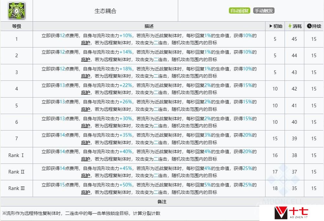
Task: Click the Rank Ⅰ level cell
Action: (16, 155)
